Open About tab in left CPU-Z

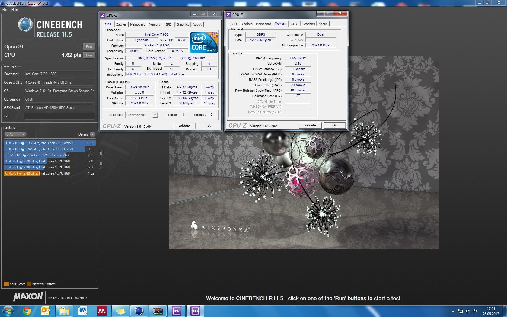click(x=197, y=24)
